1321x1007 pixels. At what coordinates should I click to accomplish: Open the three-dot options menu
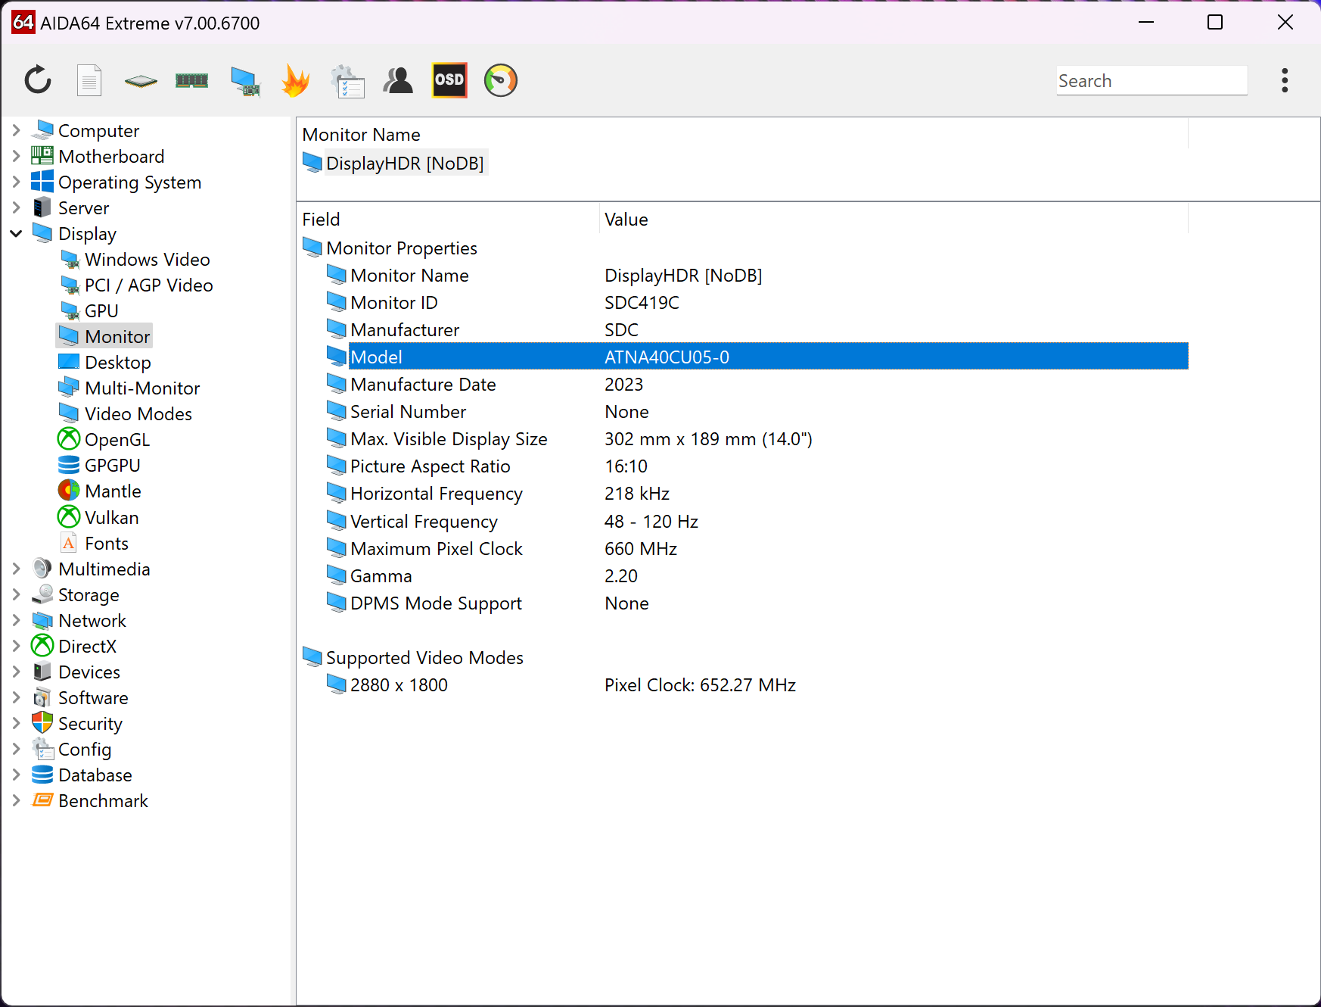(1285, 80)
